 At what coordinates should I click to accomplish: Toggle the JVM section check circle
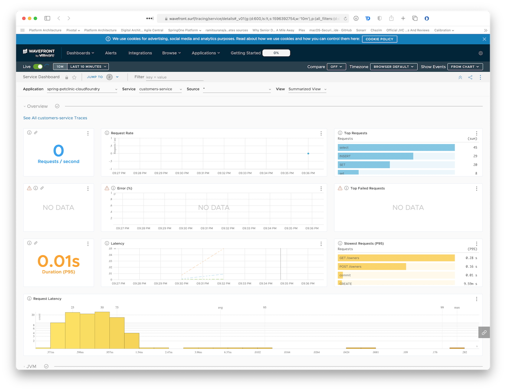coord(46,366)
